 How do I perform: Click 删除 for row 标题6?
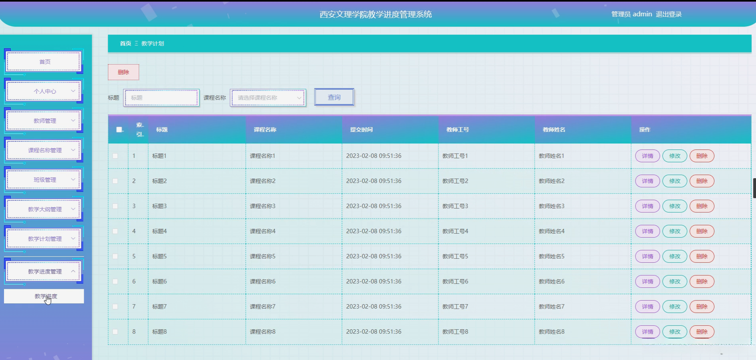coord(702,281)
